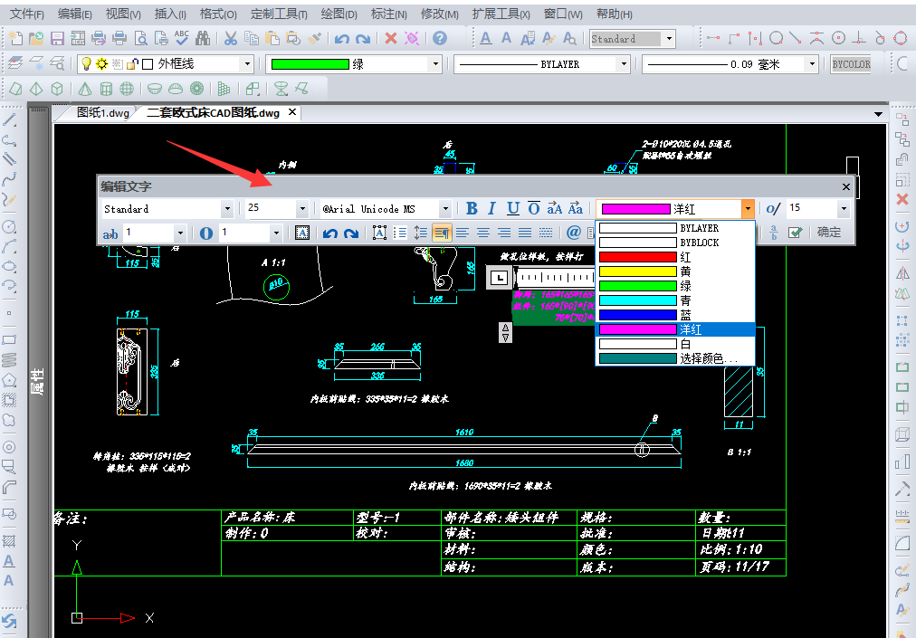The width and height of the screenshot is (916, 638).
Task: Toggle the text background mask icon
Action: coord(302,233)
